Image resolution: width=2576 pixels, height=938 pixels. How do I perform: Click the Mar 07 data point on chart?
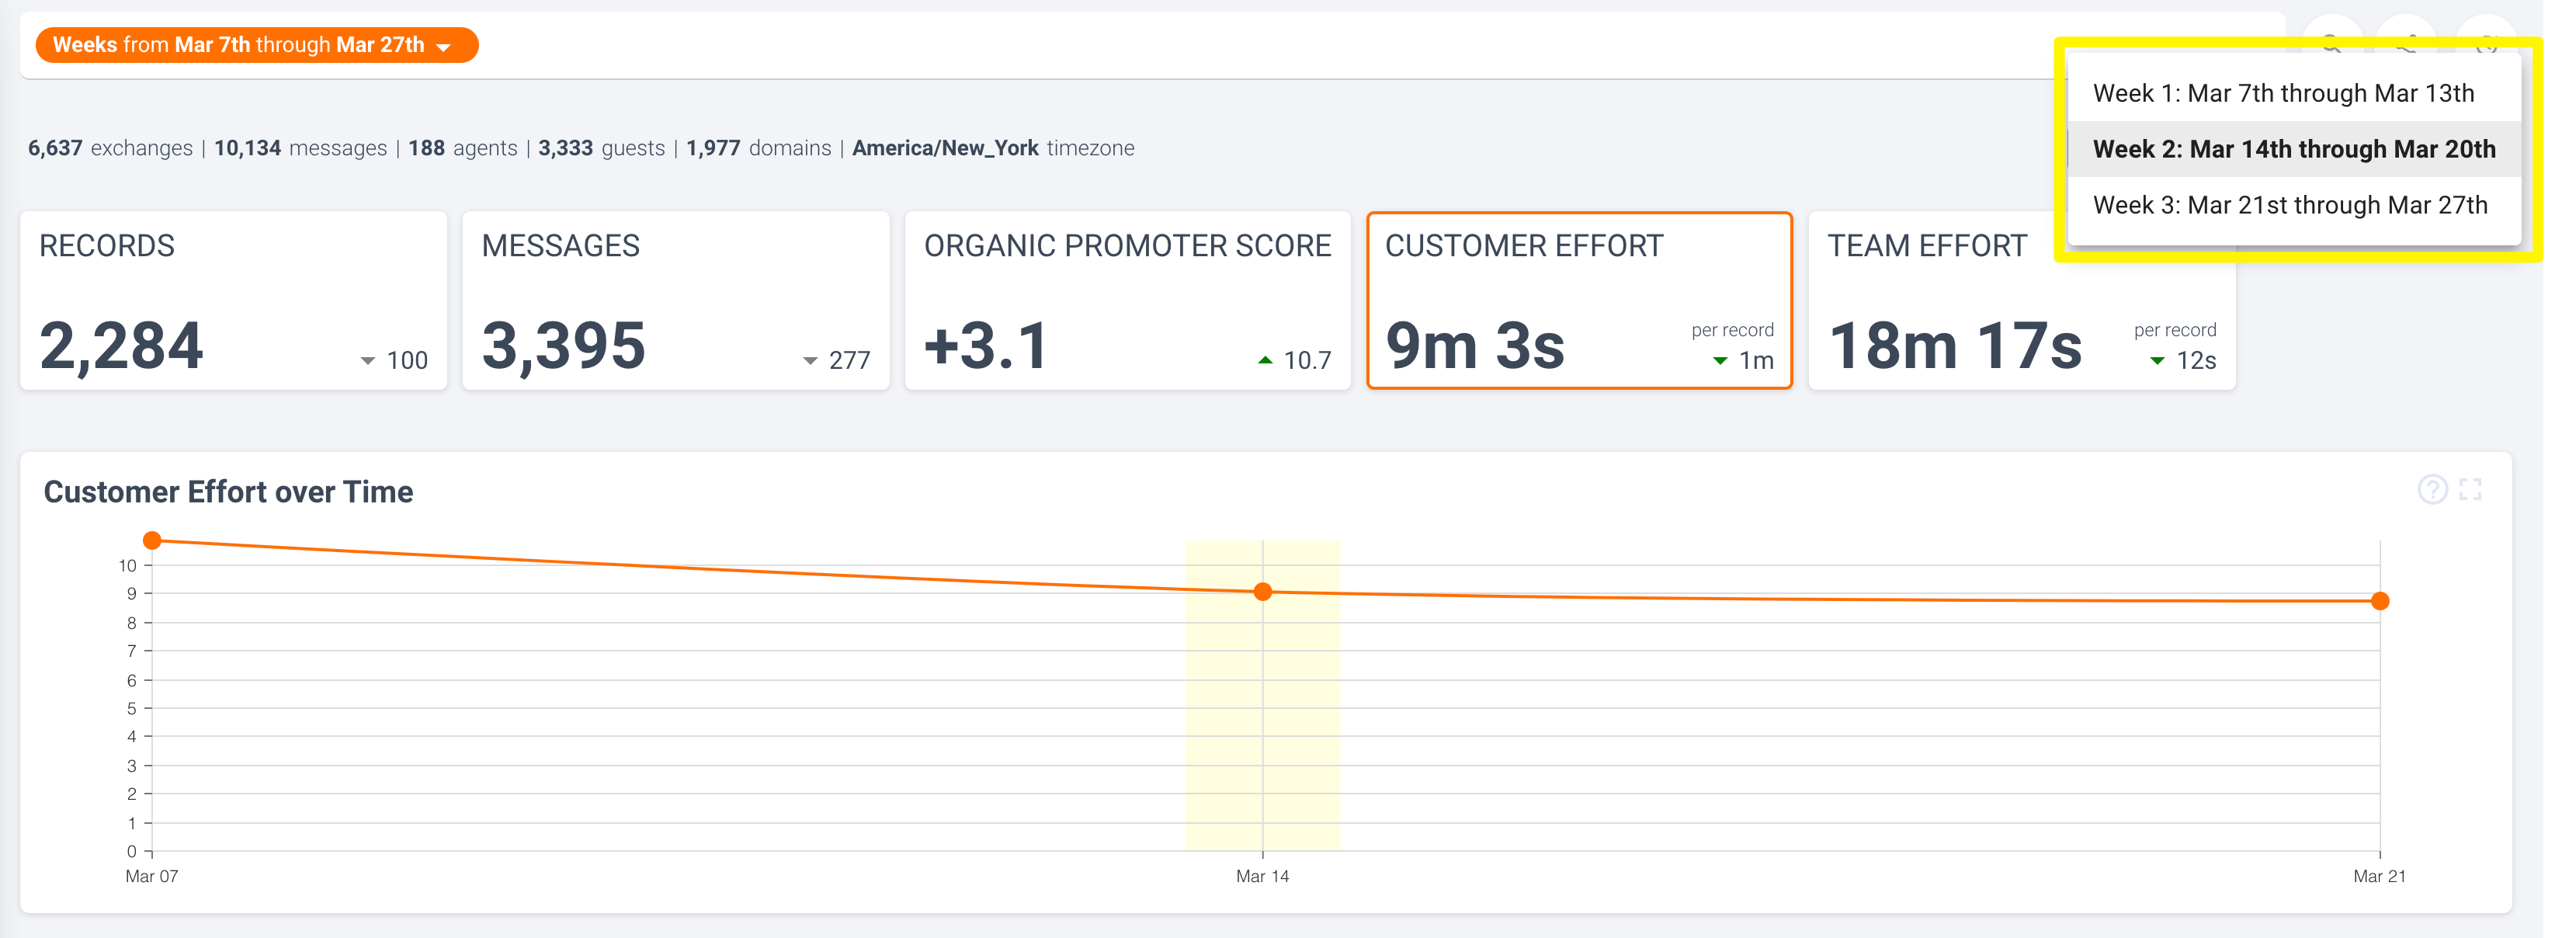pos(152,541)
